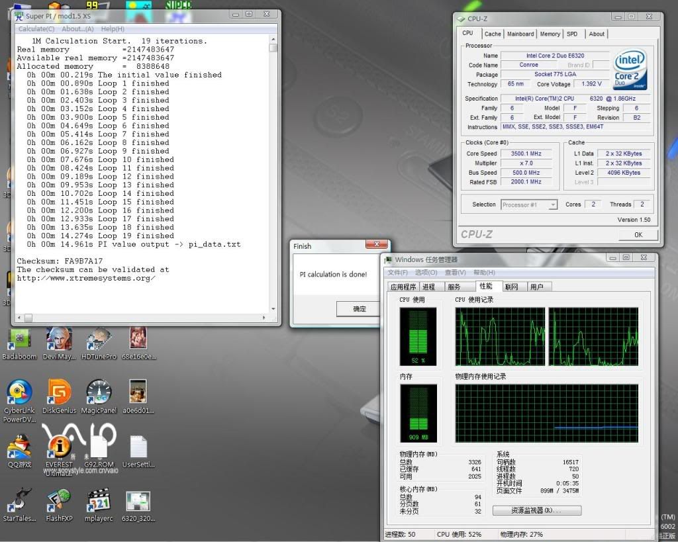This screenshot has height=542, width=678.
Task: Open the Calculate(C) menu in Super PI
Action: coord(36,29)
